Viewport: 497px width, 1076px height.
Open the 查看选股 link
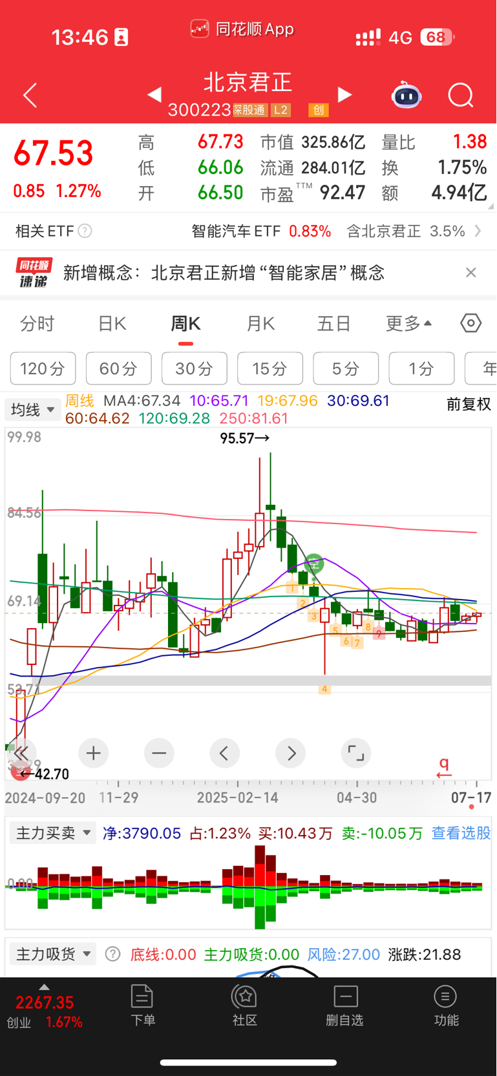[x=461, y=833]
